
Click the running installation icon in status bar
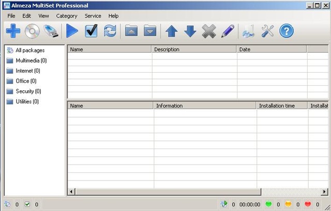pyautogui.click(x=224, y=204)
